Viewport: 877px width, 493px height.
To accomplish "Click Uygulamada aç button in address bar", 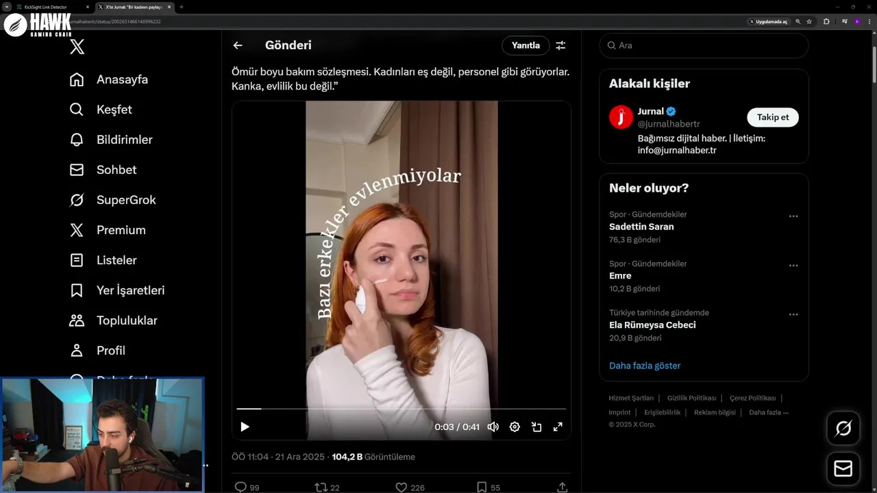I will click(x=768, y=22).
